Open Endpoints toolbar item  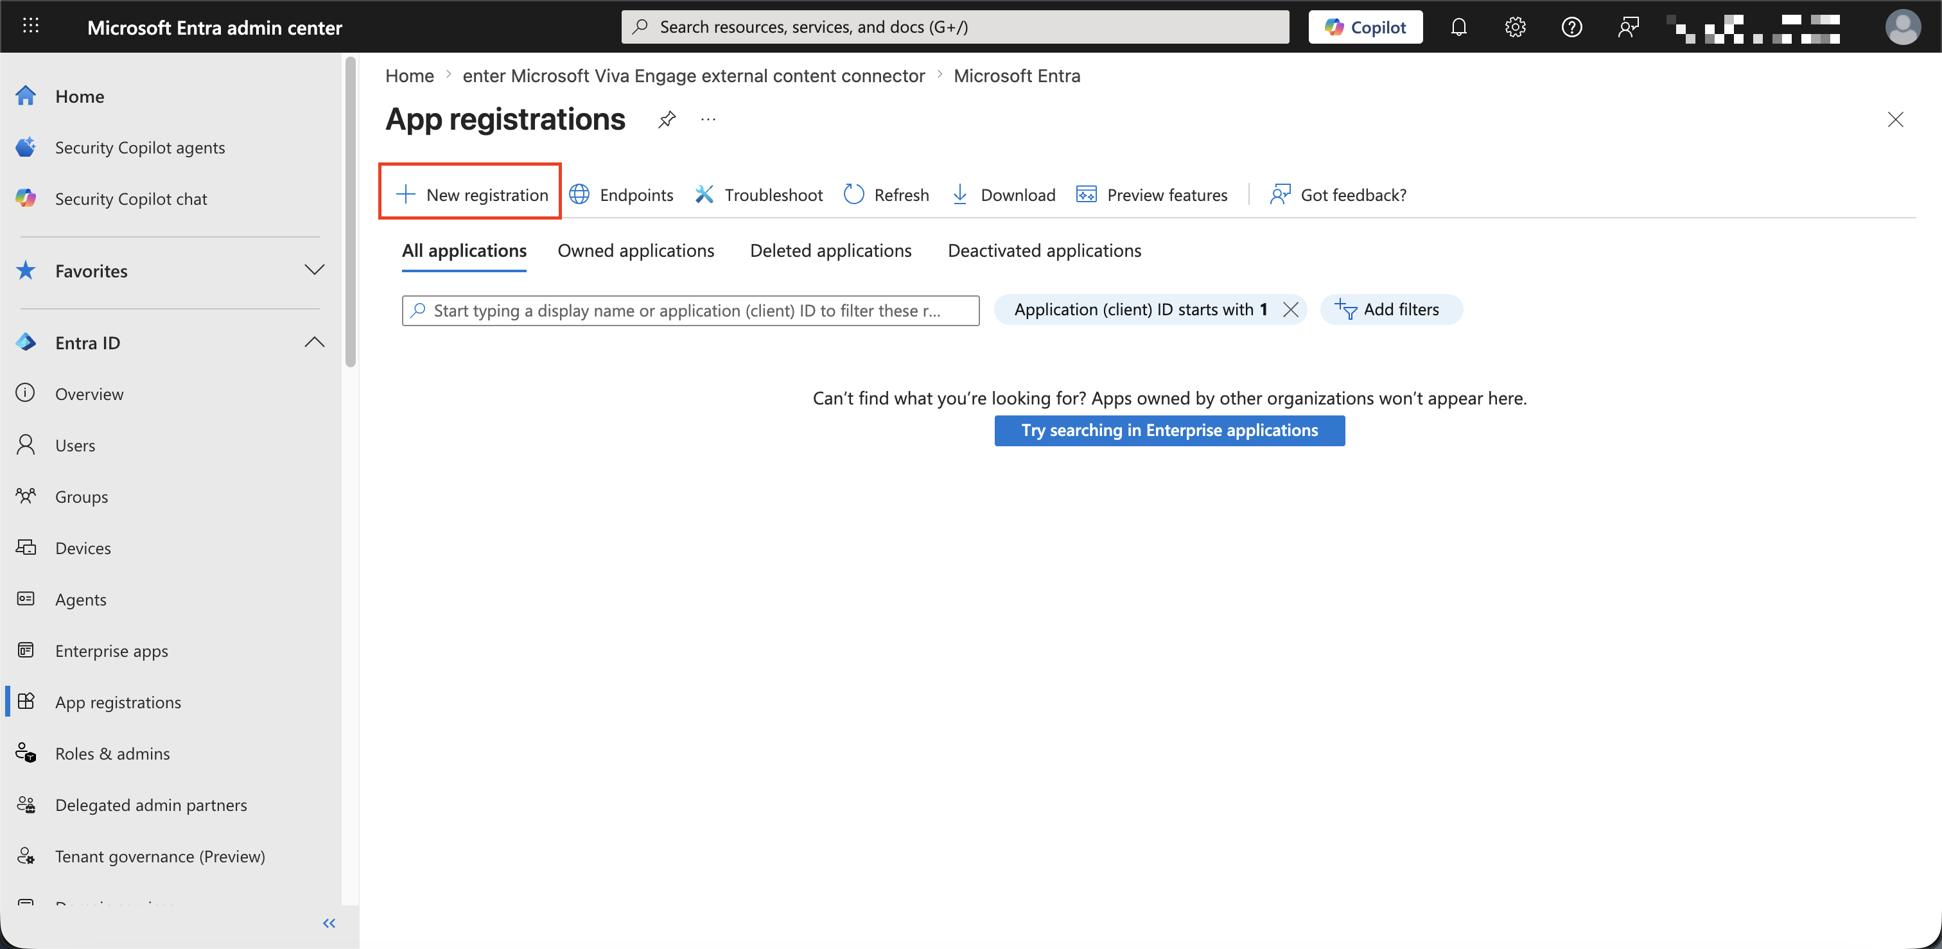pos(621,195)
